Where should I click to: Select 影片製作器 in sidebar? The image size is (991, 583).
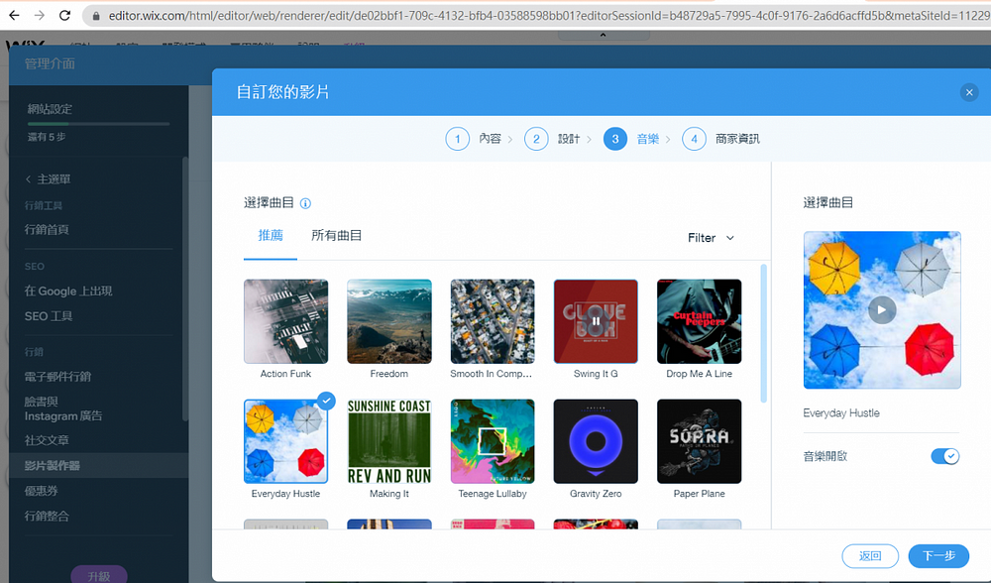(x=98, y=465)
